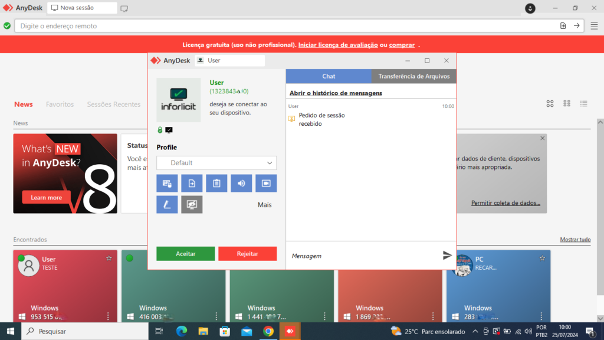Image resolution: width=604 pixels, height=340 pixels.
Task: Open options menu of 1 441 device
Action: tap(324, 316)
